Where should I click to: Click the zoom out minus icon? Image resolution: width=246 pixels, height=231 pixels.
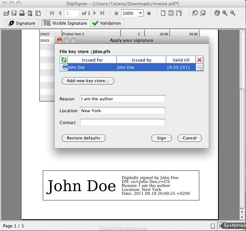pos(116,13)
